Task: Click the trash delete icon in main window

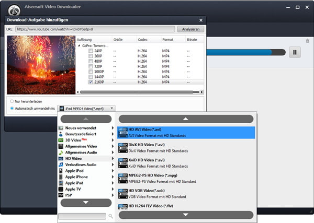Action: tap(307, 41)
